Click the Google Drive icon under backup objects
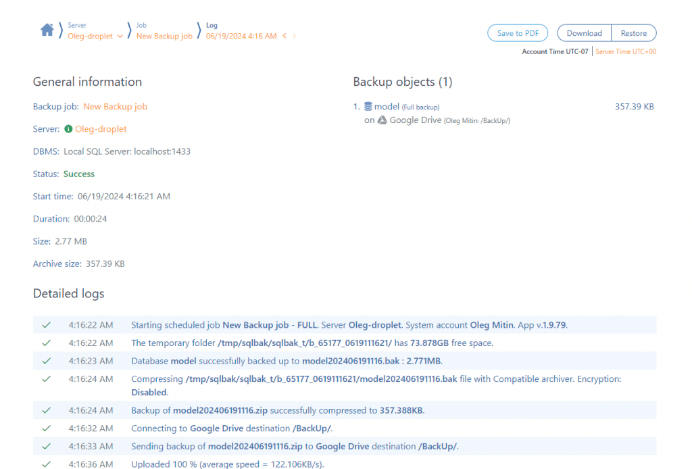The image size is (692, 469). point(382,120)
